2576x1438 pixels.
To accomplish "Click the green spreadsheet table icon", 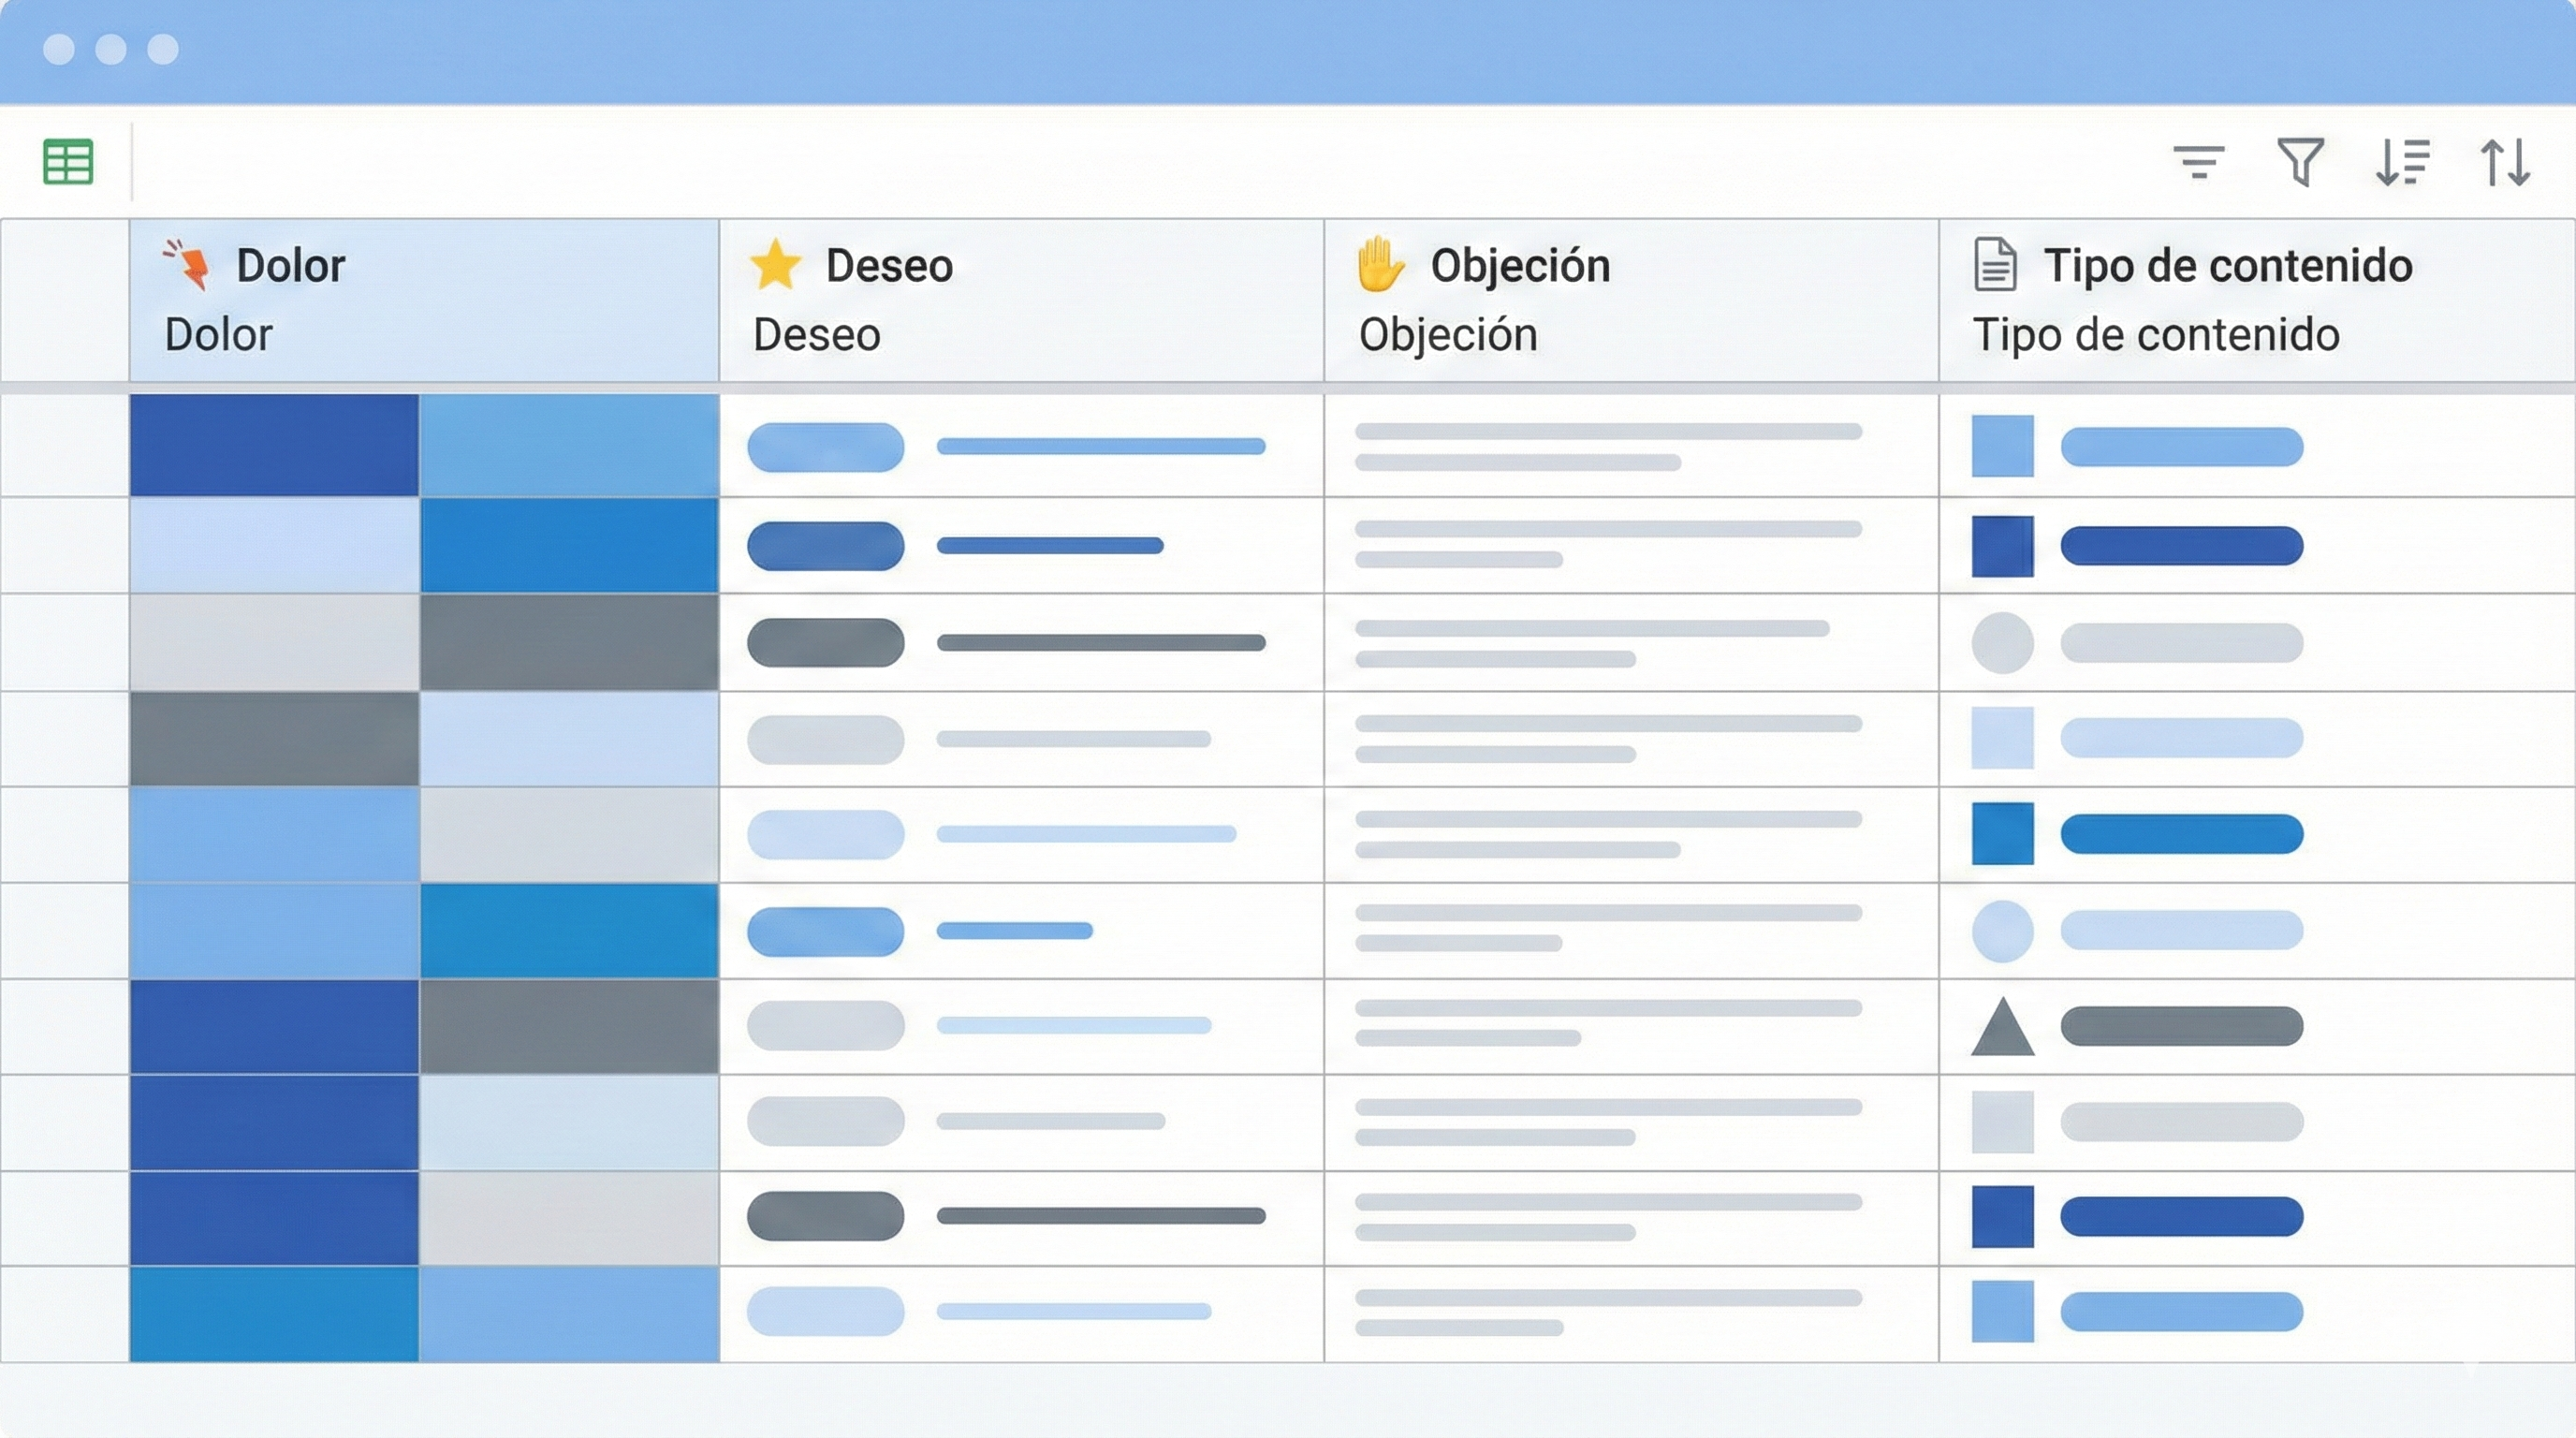I will [68, 162].
